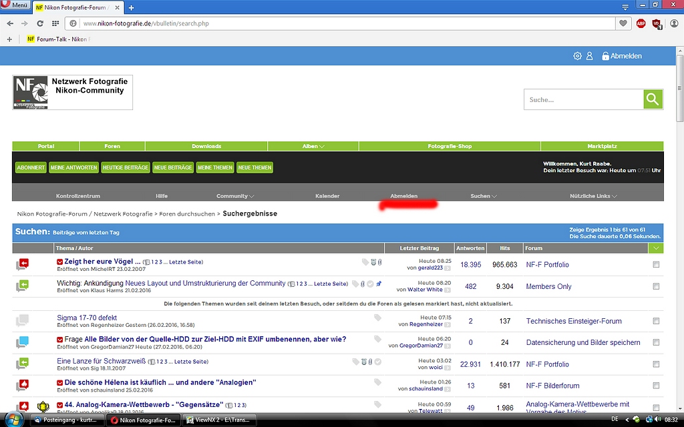Open the Opera Menü button
This screenshot has width=684, height=427.
[16, 5]
